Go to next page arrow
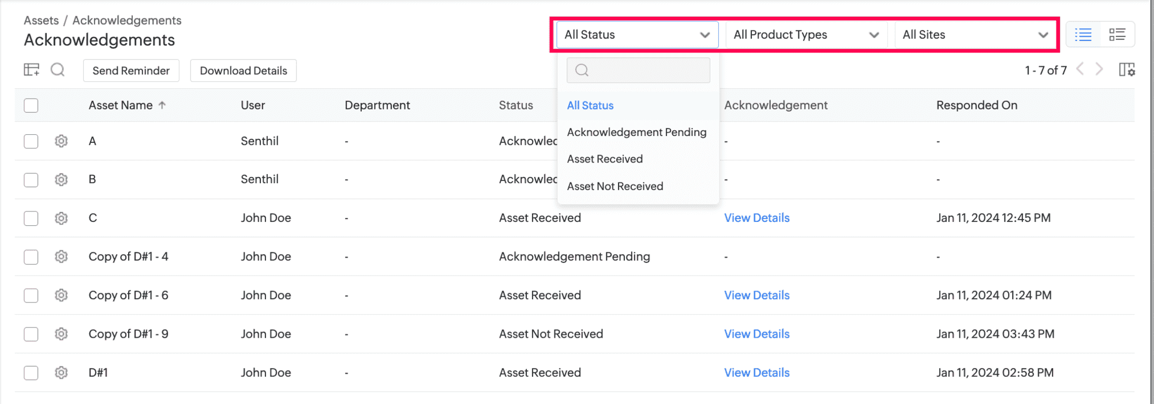The width and height of the screenshot is (1154, 404). click(x=1099, y=70)
